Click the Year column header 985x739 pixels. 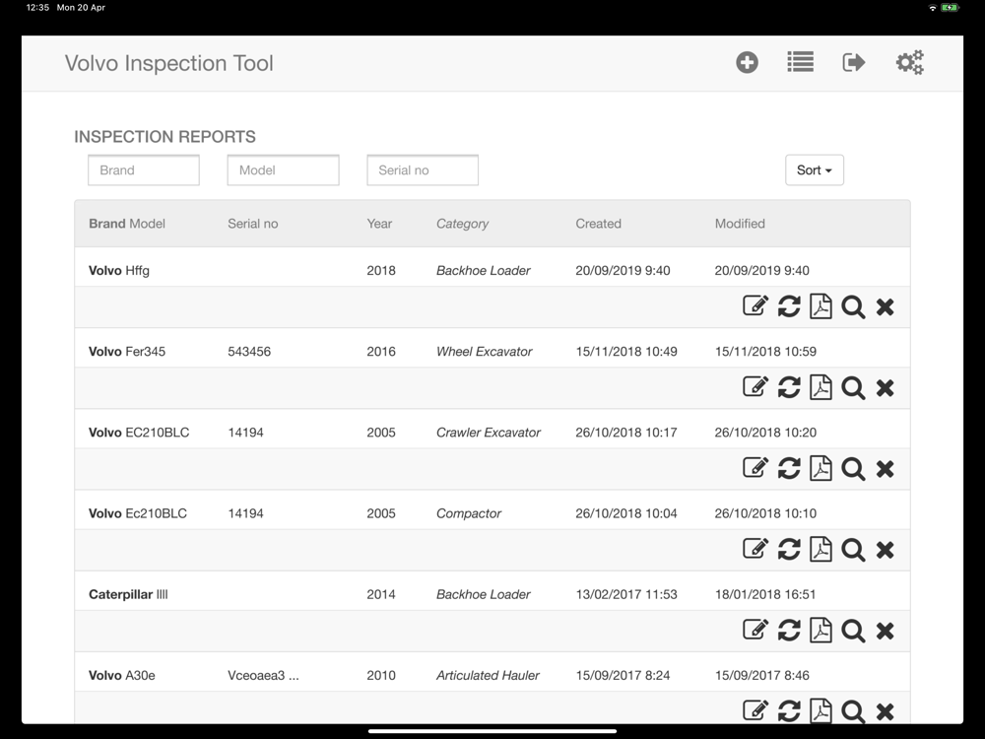379,224
